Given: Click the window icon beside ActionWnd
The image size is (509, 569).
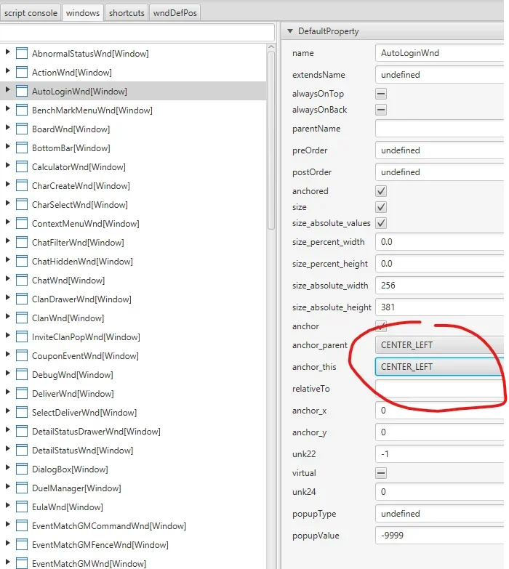Looking at the screenshot, I should coord(22,72).
